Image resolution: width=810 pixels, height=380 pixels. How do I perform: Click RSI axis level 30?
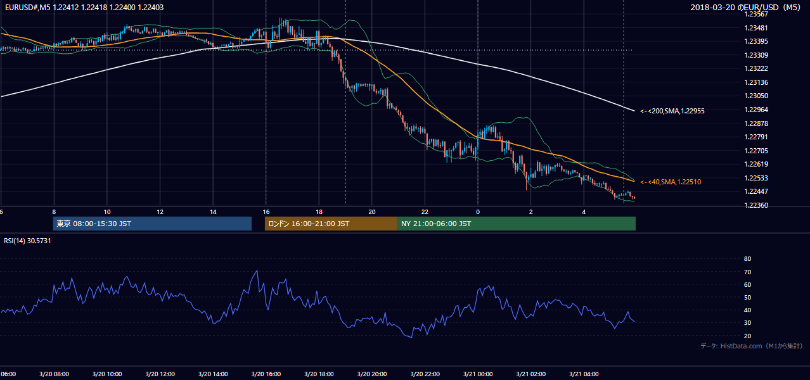(747, 323)
